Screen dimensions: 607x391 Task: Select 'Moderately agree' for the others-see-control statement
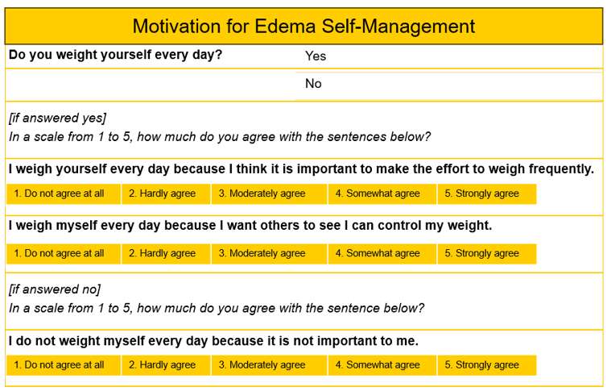pyautogui.click(x=269, y=254)
